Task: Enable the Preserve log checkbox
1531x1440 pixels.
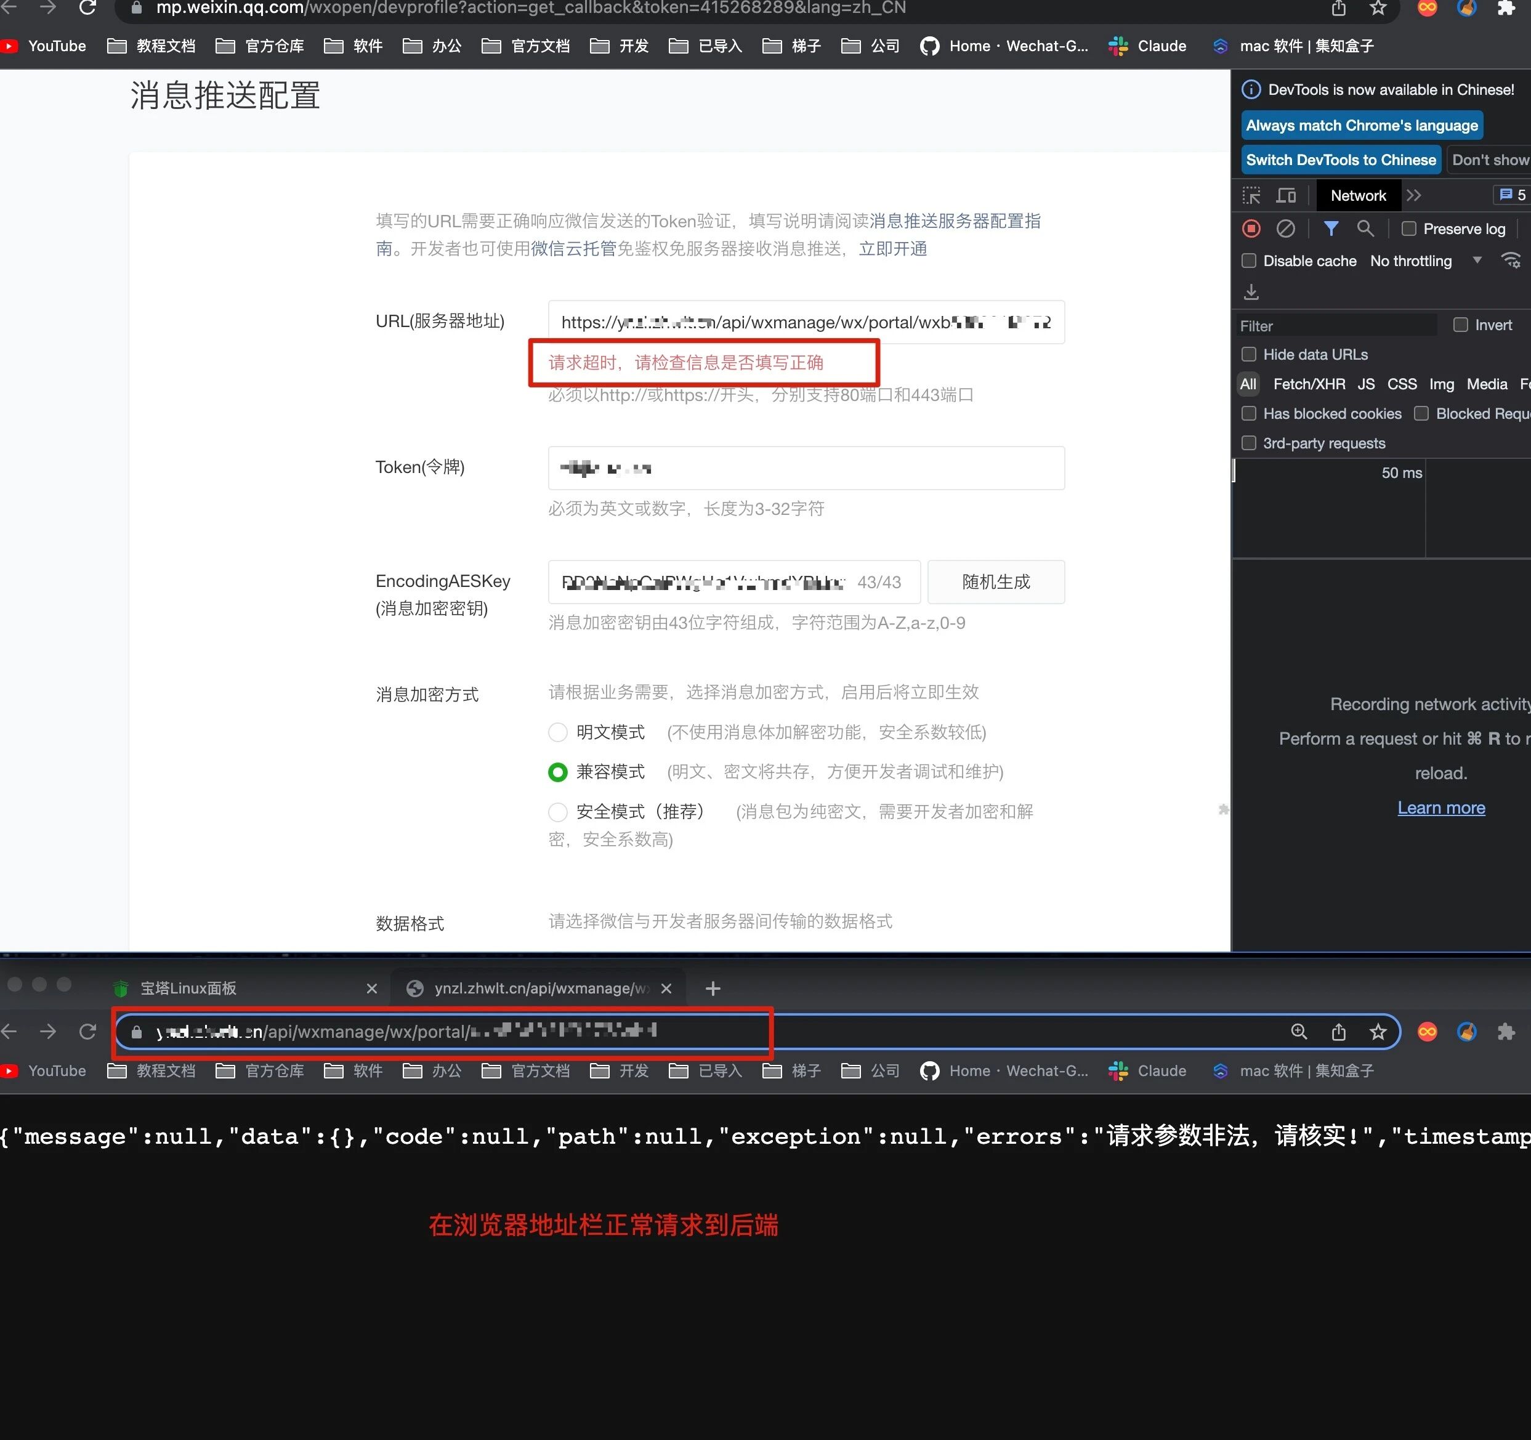Action: (x=1408, y=229)
